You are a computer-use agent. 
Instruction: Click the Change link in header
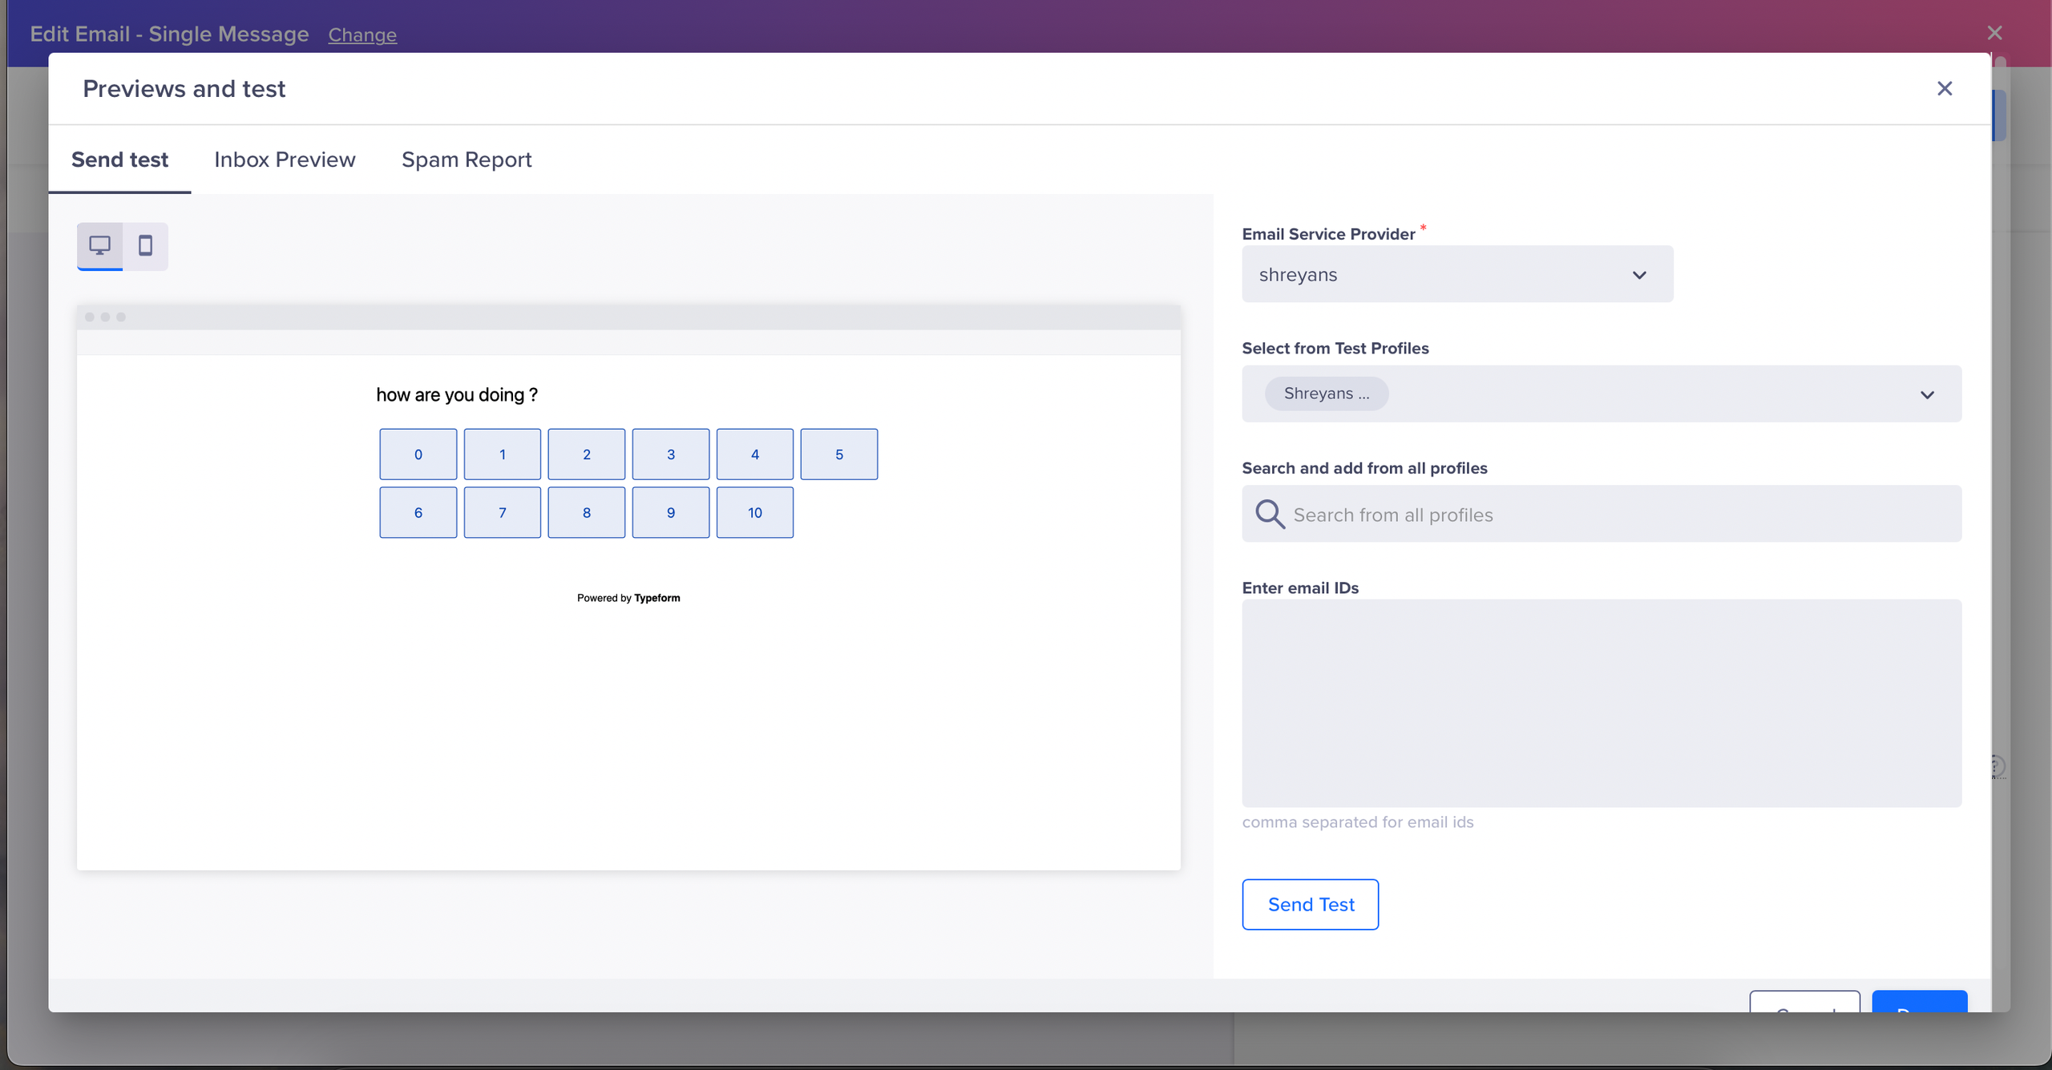point(362,34)
